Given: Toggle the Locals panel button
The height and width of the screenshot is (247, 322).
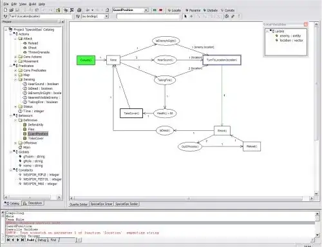Looking at the screenshot, I should 174,10.
